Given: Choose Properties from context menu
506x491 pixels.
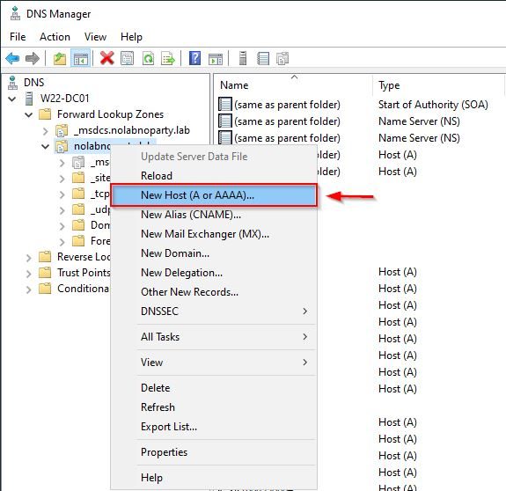Looking at the screenshot, I should coord(214,452).
